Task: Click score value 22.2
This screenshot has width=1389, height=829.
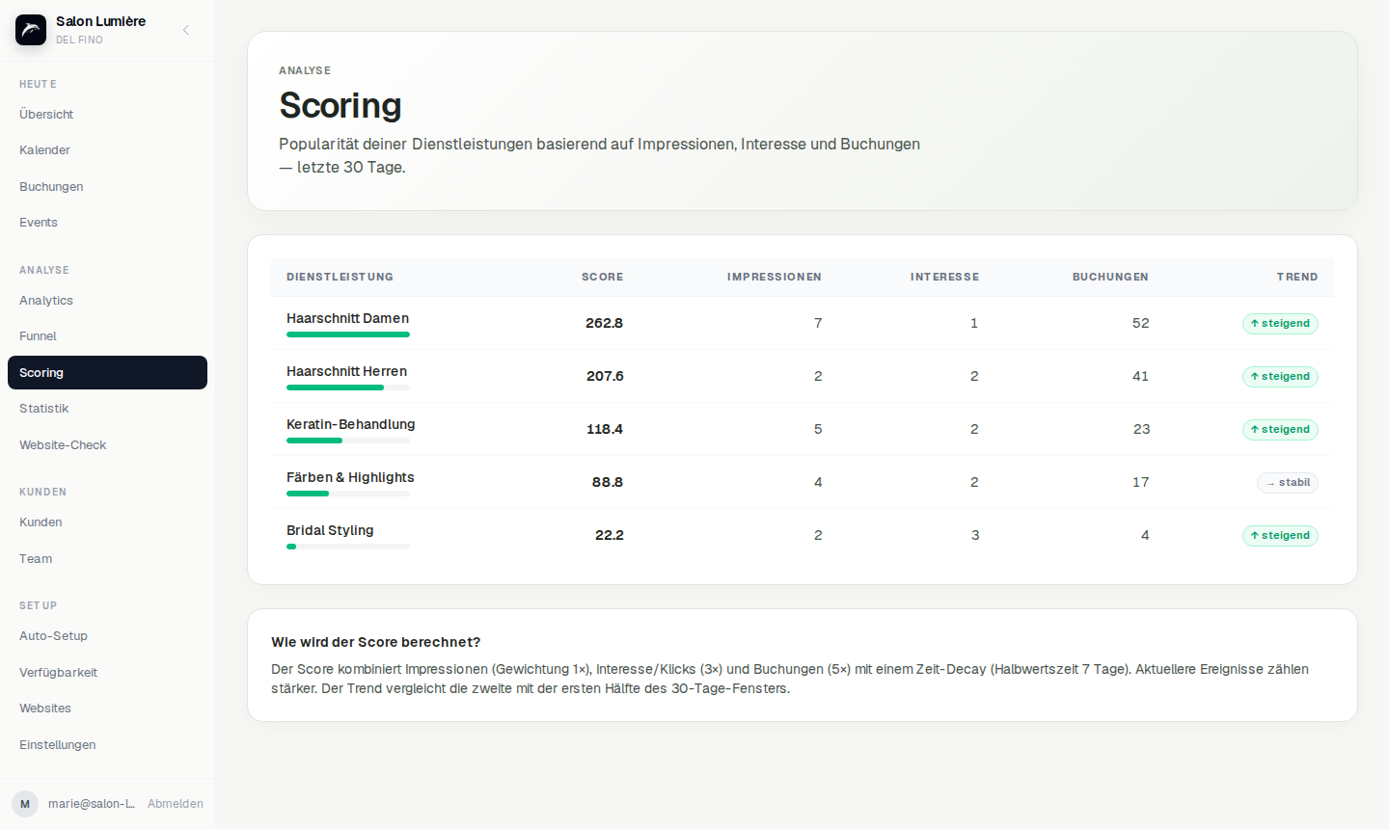Action: click(610, 535)
